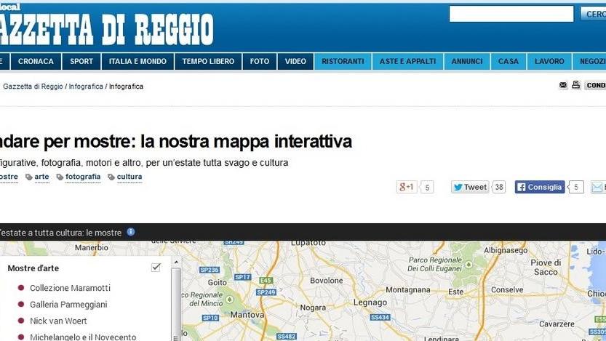Viewport: 606px width, 341px height.
Task: Select Galleria Parmeggiani in the legend
Action: (x=68, y=305)
